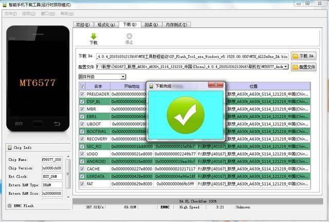Toggle the RECOVERY partition checkbox
The width and height of the screenshot is (329, 222).
point(82,139)
